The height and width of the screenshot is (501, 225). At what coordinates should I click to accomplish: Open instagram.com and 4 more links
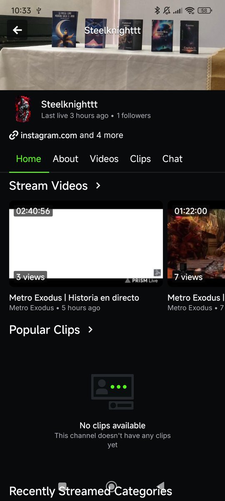72,135
